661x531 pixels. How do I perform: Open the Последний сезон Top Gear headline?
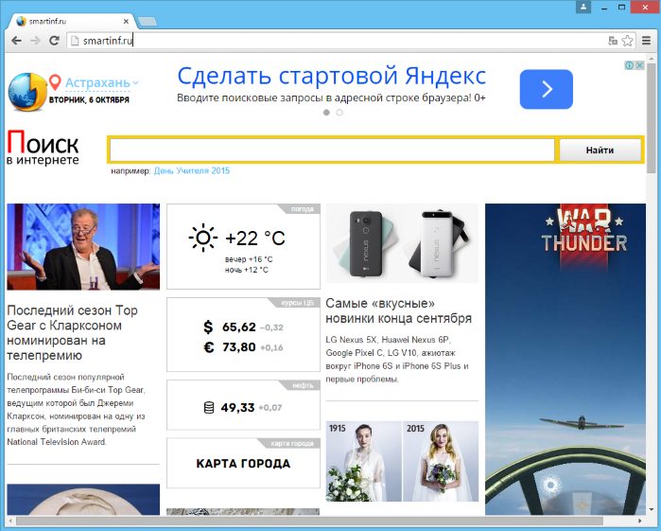click(x=73, y=333)
